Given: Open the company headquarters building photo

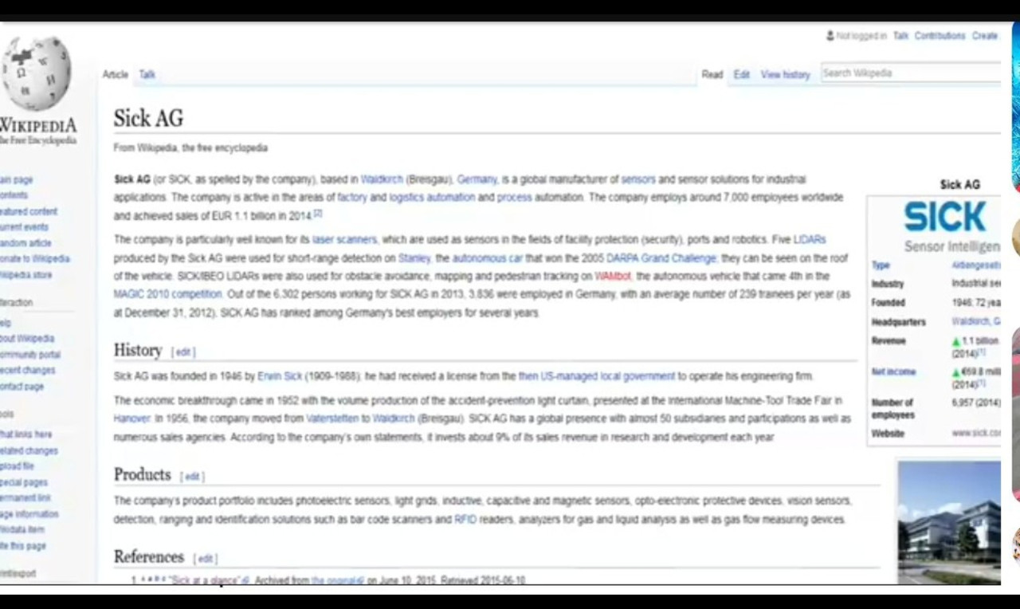Looking at the screenshot, I should (949, 522).
